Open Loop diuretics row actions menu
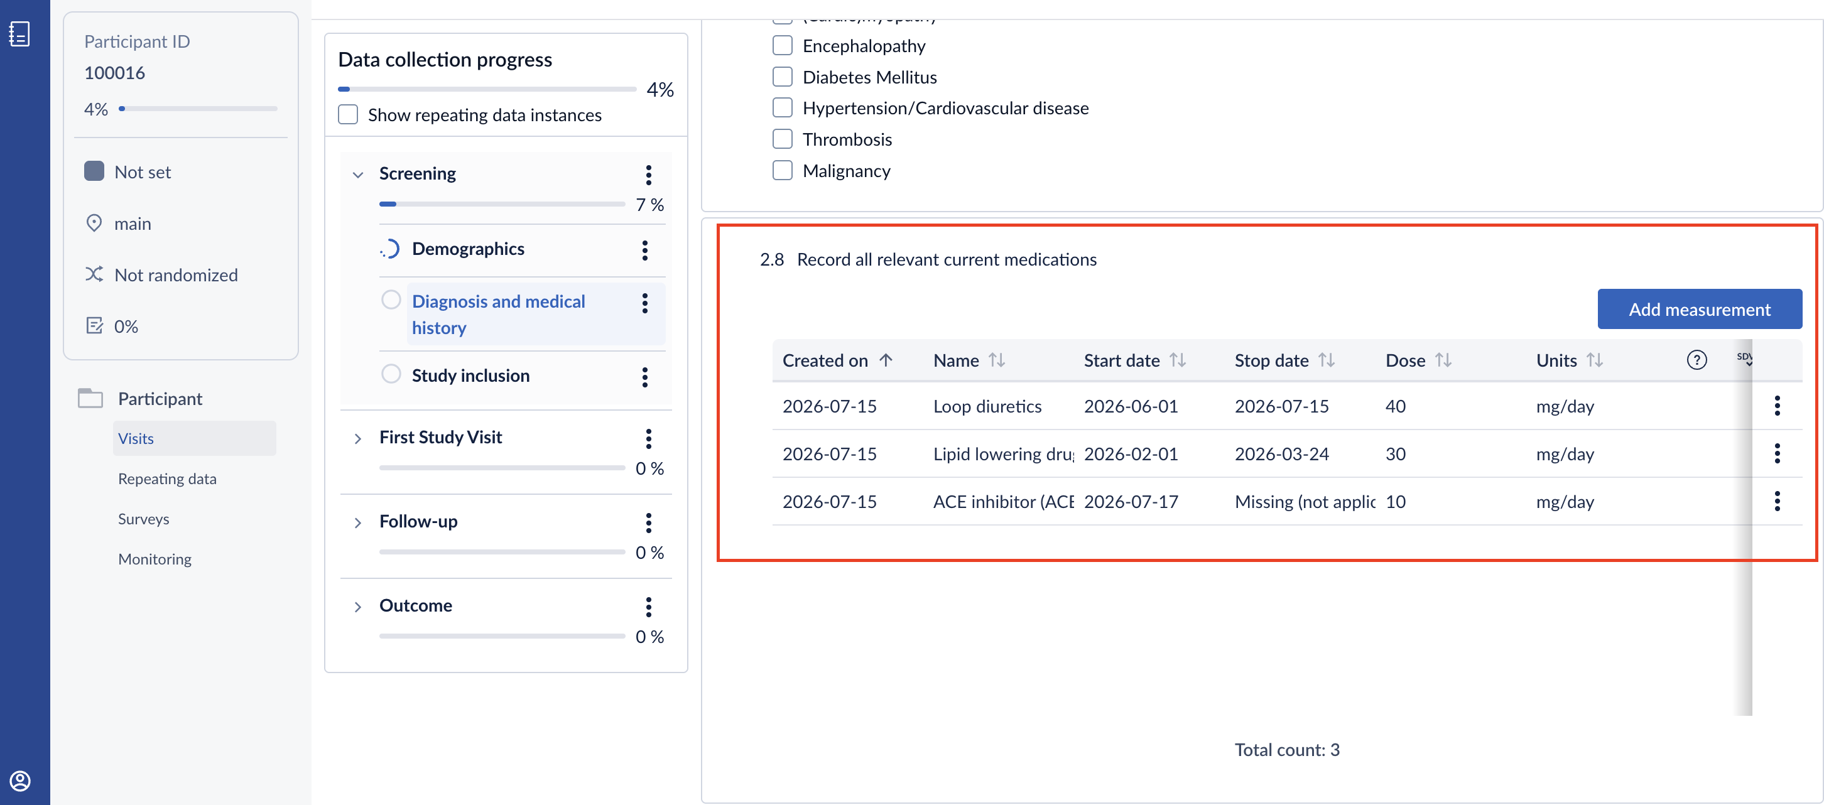The image size is (1824, 805). coord(1776,406)
